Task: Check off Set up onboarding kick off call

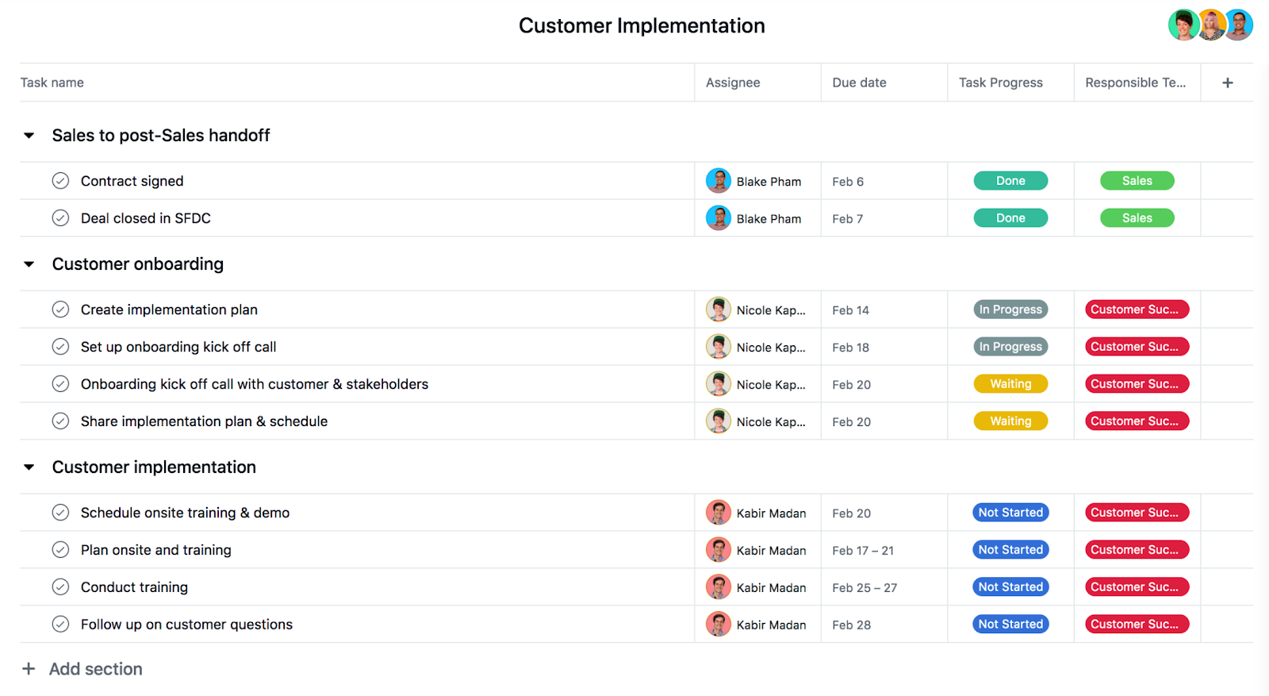Action: coord(60,347)
